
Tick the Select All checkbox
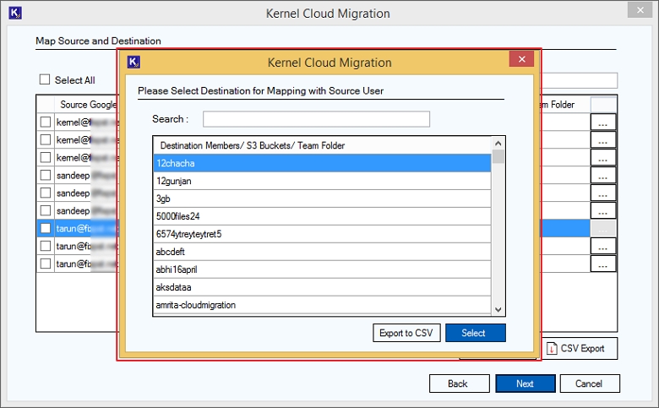(45, 79)
